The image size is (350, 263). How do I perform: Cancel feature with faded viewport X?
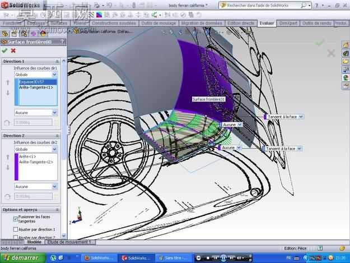tap(331, 53)
